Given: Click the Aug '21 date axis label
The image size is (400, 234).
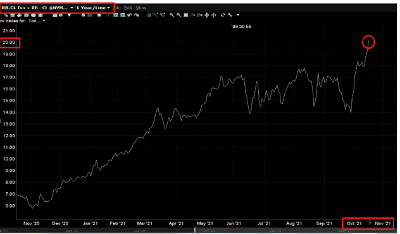Looking at the screenshot, I should click(x=294, y=223).
